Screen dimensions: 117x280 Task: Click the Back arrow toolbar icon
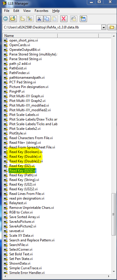[6, 19]
